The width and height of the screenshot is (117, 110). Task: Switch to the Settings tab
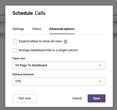point(18,29)
